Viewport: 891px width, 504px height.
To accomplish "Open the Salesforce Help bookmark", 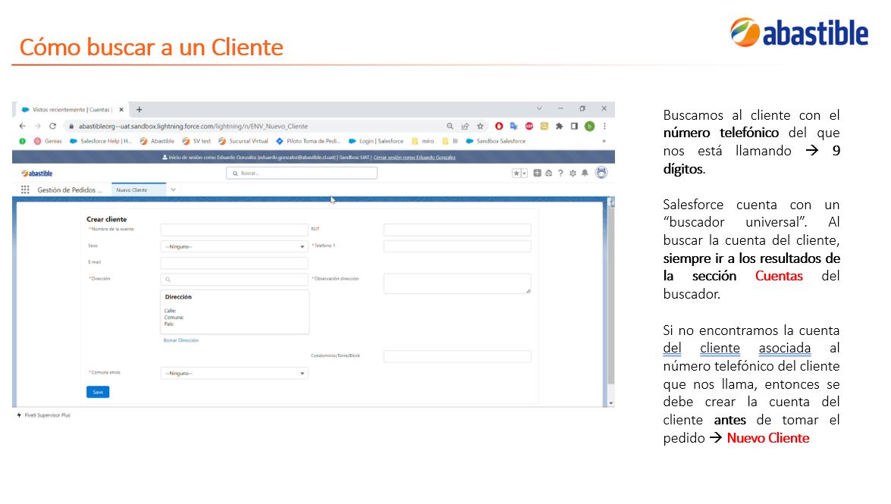I will click(101, 141).
